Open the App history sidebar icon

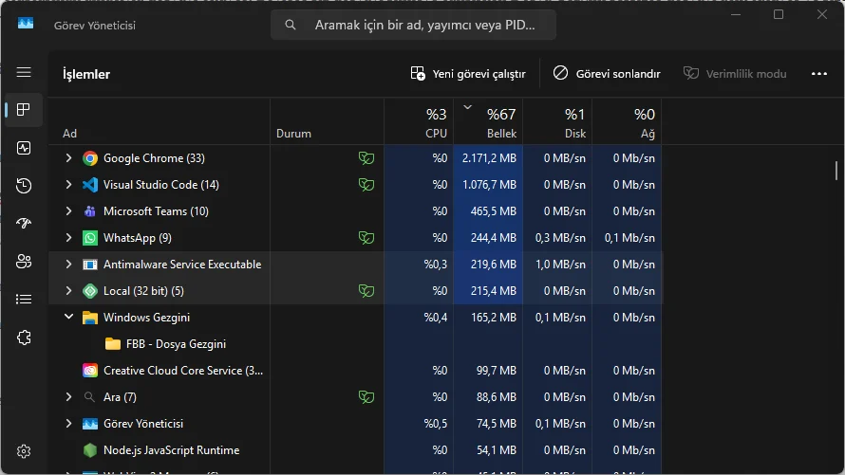24,186
